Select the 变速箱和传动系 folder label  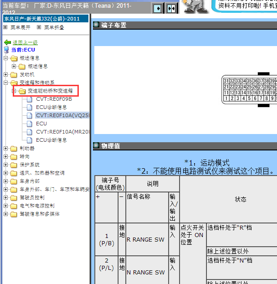(x=37, y=83)
